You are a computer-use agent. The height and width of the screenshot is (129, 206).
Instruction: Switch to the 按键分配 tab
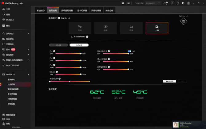point(109,10)
